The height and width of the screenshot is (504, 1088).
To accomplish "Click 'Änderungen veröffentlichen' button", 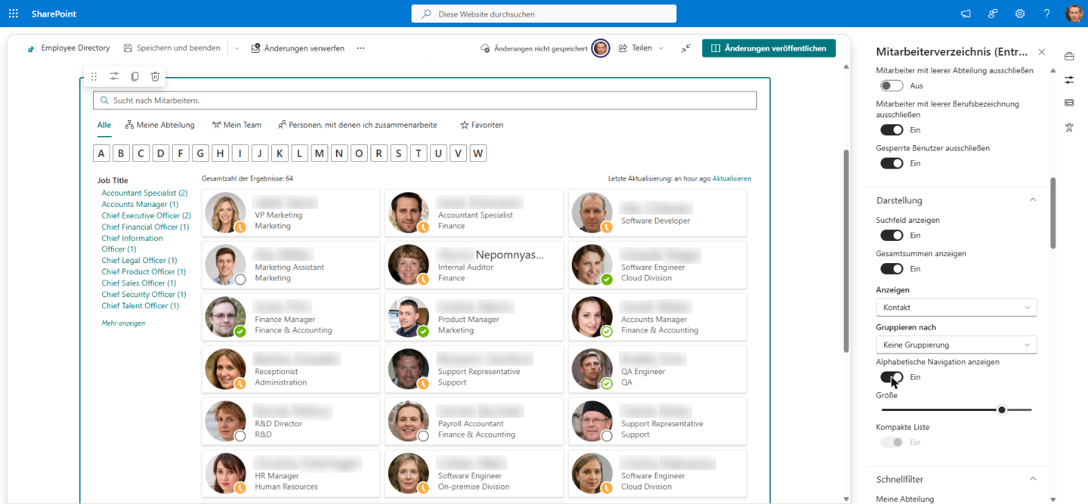I will point(769,48).
